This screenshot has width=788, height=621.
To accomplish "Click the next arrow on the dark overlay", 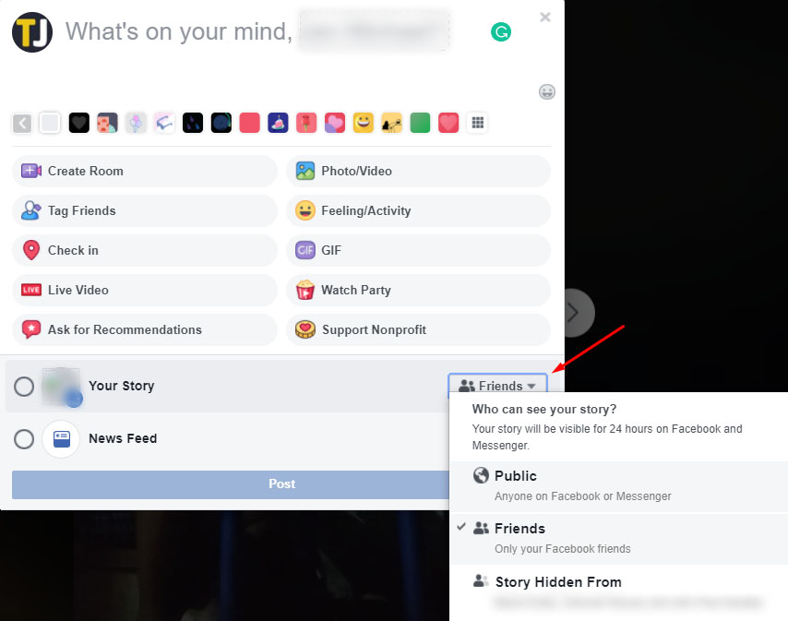I will tap(574, 312).
